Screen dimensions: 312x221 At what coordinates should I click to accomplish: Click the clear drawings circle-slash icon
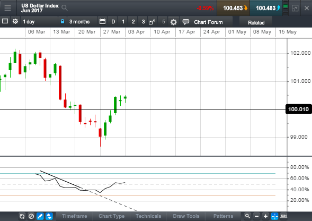click(31, 216)
